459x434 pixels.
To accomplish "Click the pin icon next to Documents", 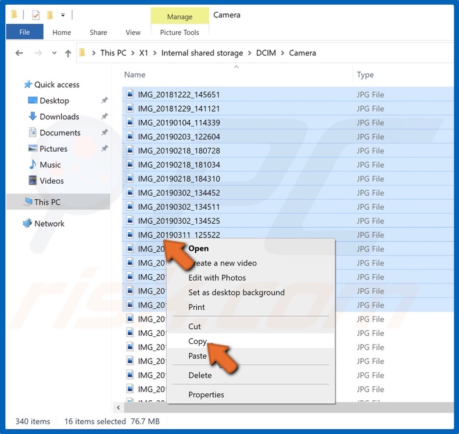I will point(105,132).
